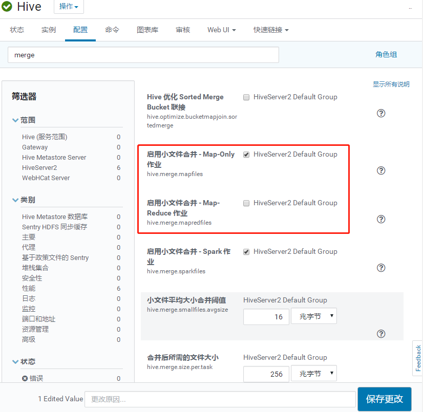Click the size.per.task value field showing 256
Viewport: 423px width, 412px height.
[x=266, y=374]
